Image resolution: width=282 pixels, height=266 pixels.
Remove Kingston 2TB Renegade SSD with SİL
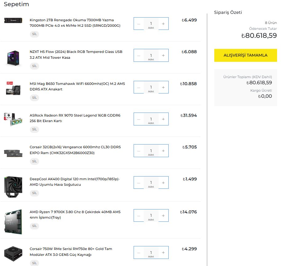34,34
